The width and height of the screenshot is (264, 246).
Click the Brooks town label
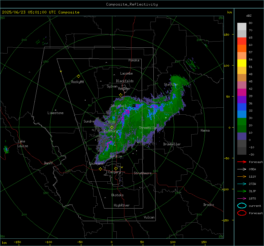(209, 205)
